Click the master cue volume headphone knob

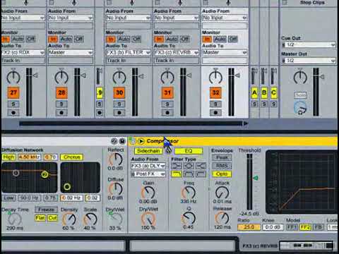[300, 108]
